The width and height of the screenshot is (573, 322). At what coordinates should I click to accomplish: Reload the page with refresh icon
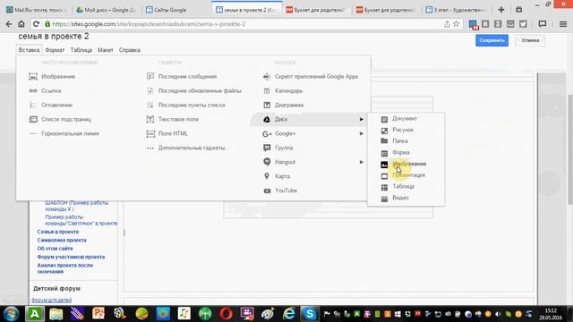[36, 24]
